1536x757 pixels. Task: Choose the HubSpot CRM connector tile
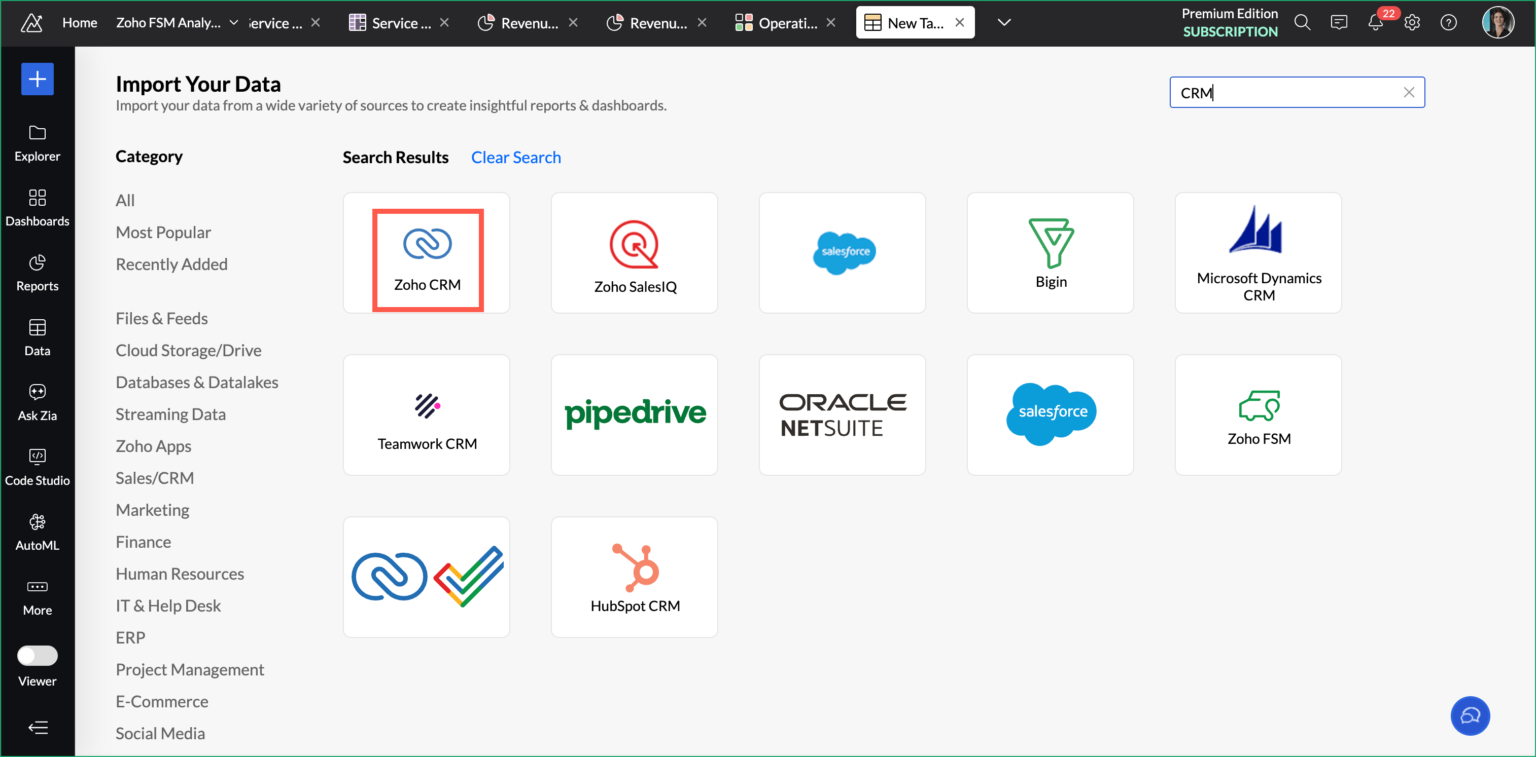click(x=634, y=577)
